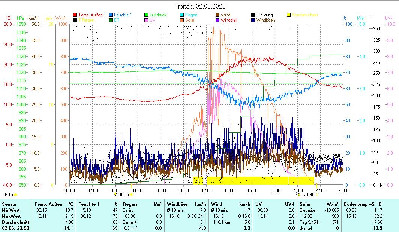Click the Feuchte 1 legend label
Viewport: 399px width, 232px height.
(x=123, y=15)
